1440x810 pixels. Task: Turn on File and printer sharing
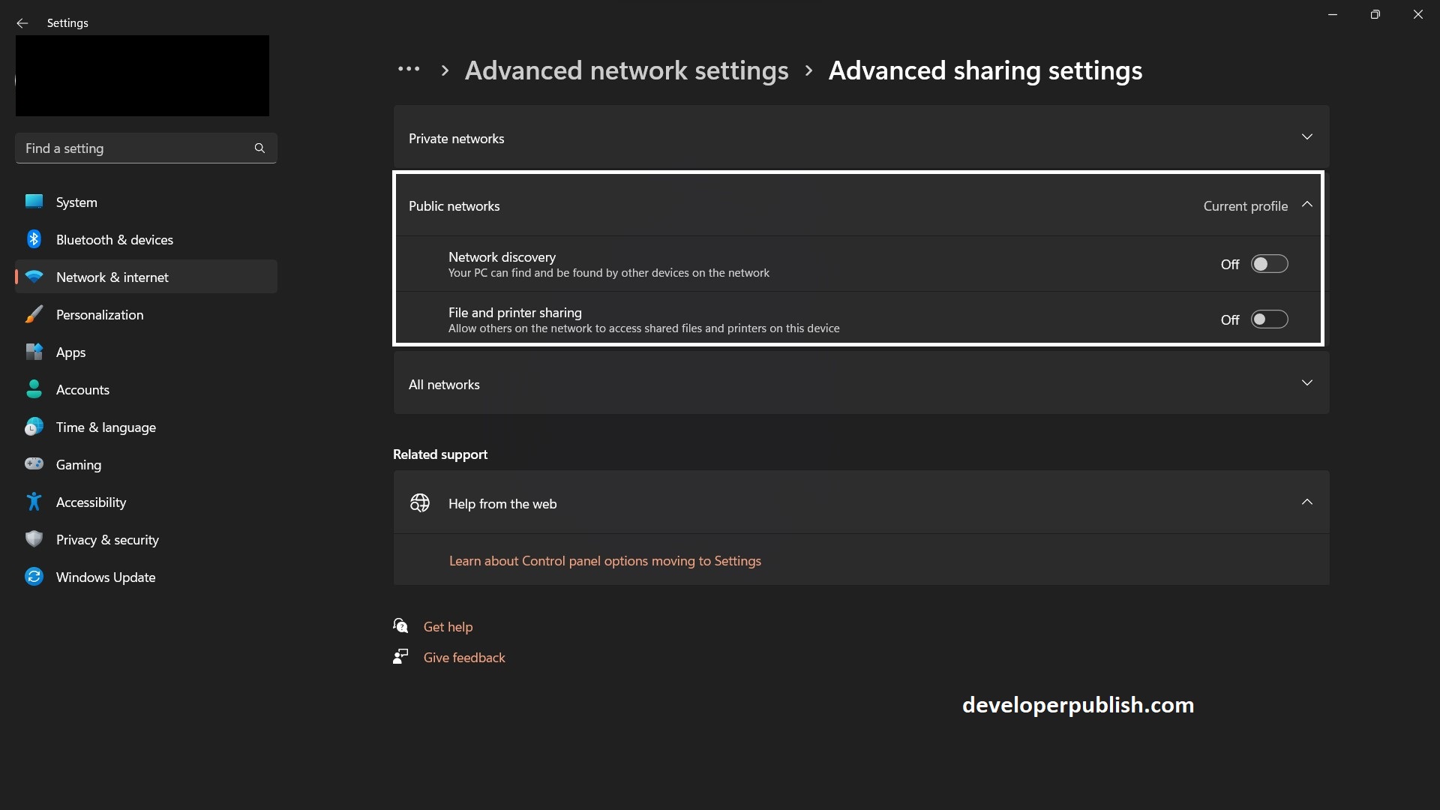(1270, 319)
